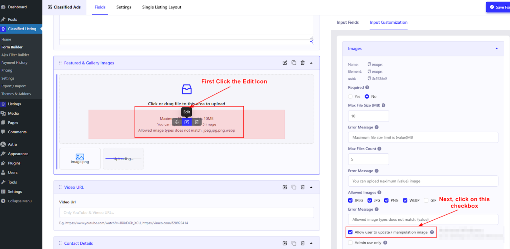This screenshot has width=510, height=249.
Task: Open the Settings tab in form builder
Action: (x=124, y=7)
